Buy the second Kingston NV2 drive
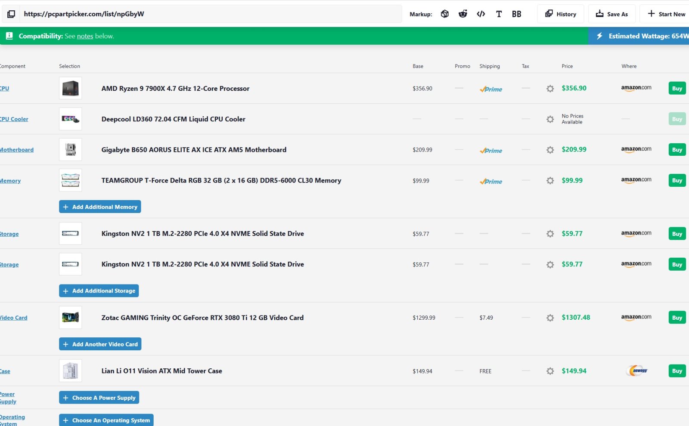Screen dimensions: 689x426 [677, 264]
